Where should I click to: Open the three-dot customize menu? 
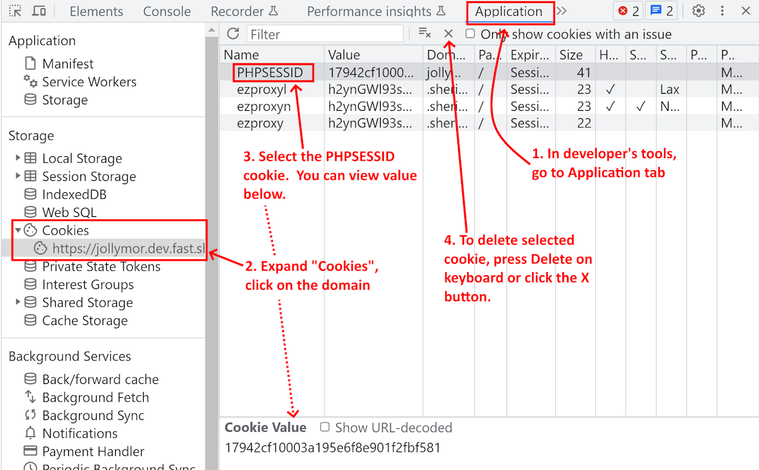pos(722,11)
